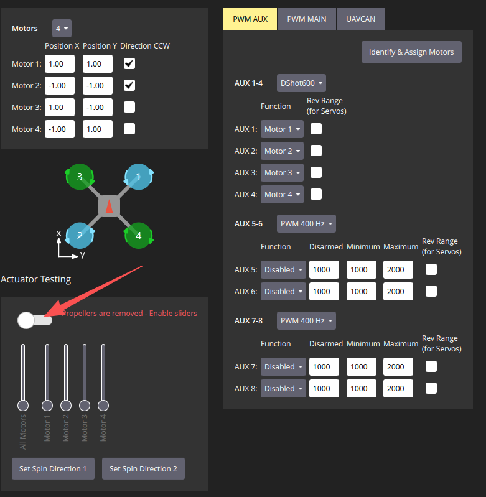
Task: Switch to the PWM MAIN tab
Action: (307, 19)
